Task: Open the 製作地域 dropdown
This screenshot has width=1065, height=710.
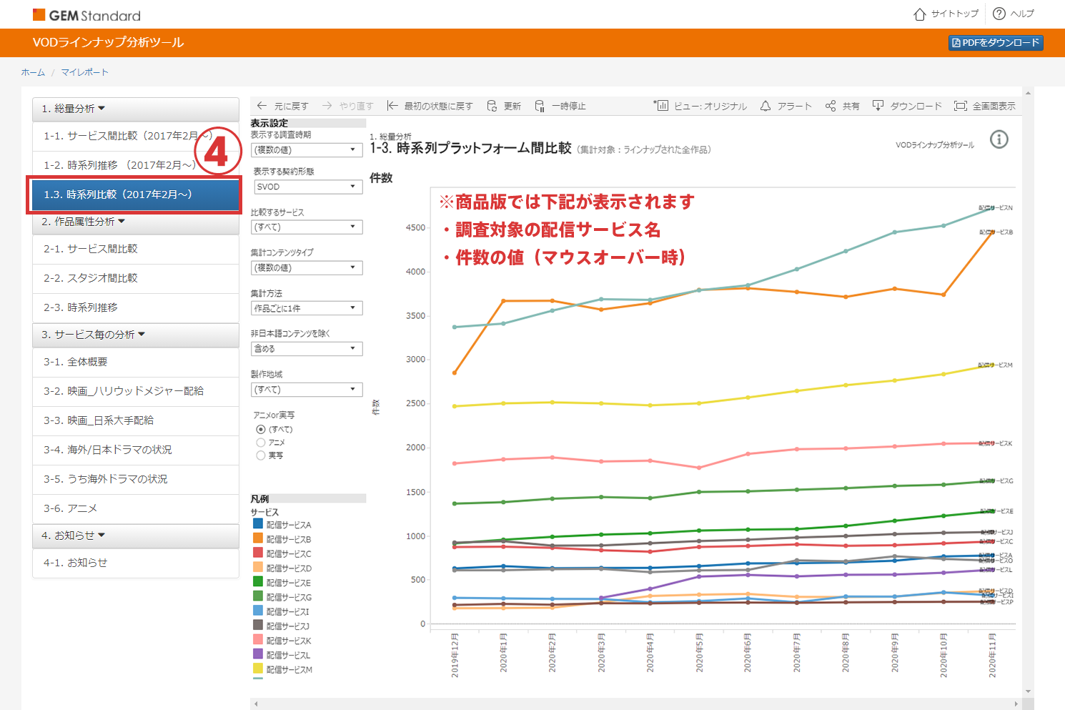Action: [307, 390]
